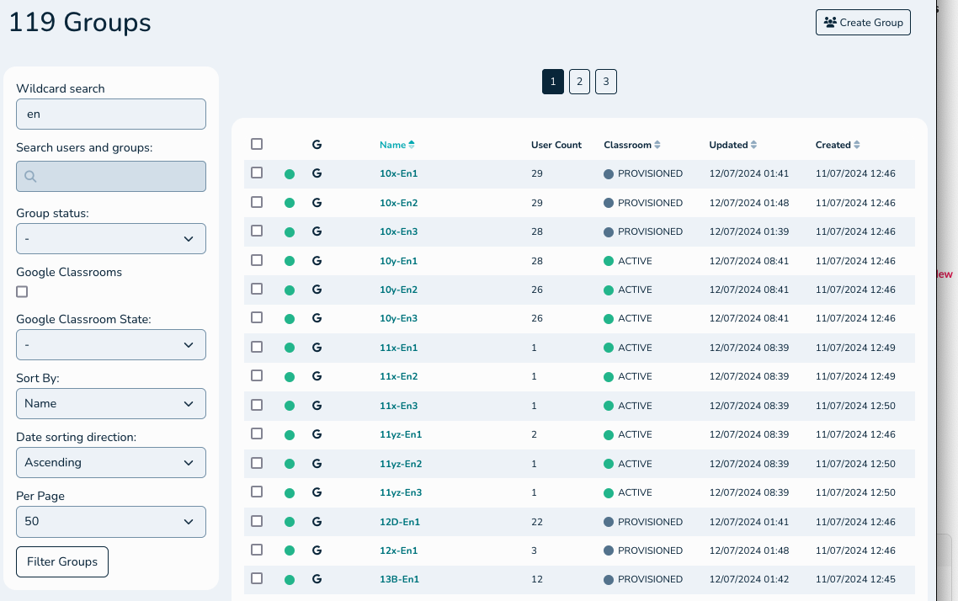Toggle the select-all checkbox in table header
Image resolution: width=958 pixels, height=601 pixels.
pos(257,144)
